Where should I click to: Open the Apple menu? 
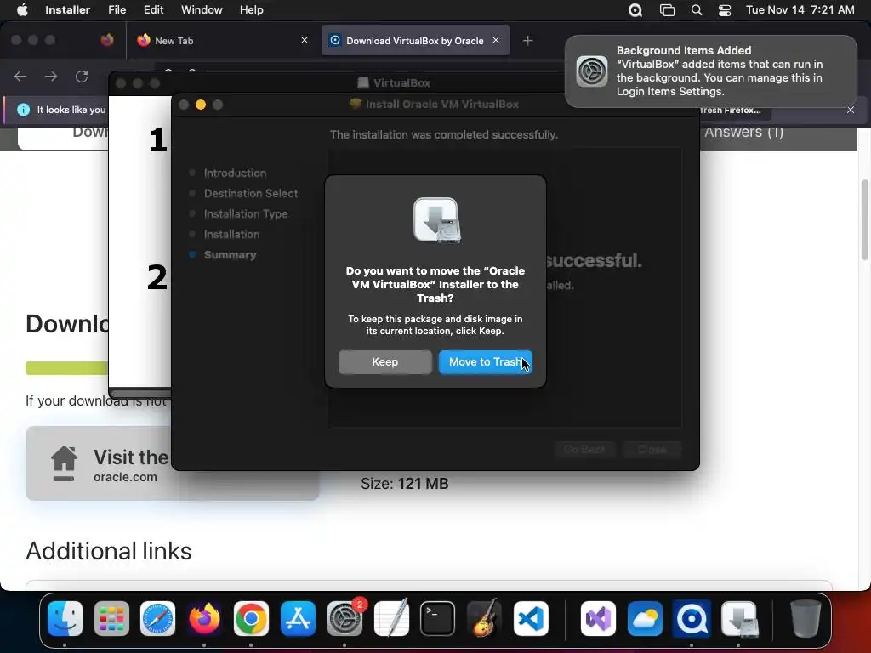click(22, 10)
